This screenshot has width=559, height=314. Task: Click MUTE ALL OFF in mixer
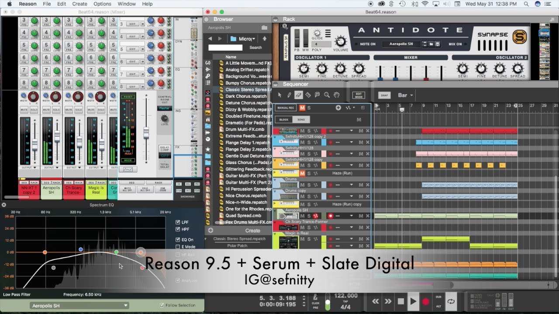[127, 189]
